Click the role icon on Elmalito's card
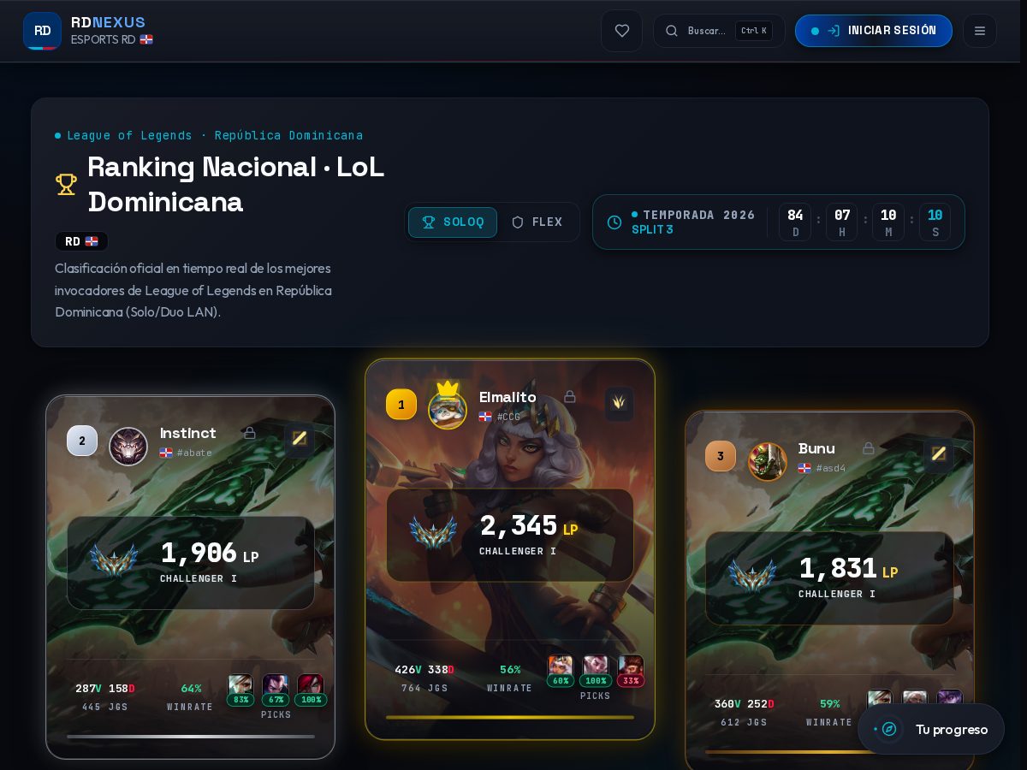The image size is (1027, 770). tap(619, 403)
